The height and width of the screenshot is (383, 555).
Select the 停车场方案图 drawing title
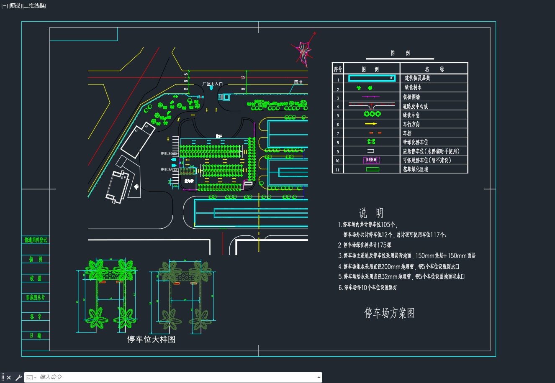click(389, 313)
